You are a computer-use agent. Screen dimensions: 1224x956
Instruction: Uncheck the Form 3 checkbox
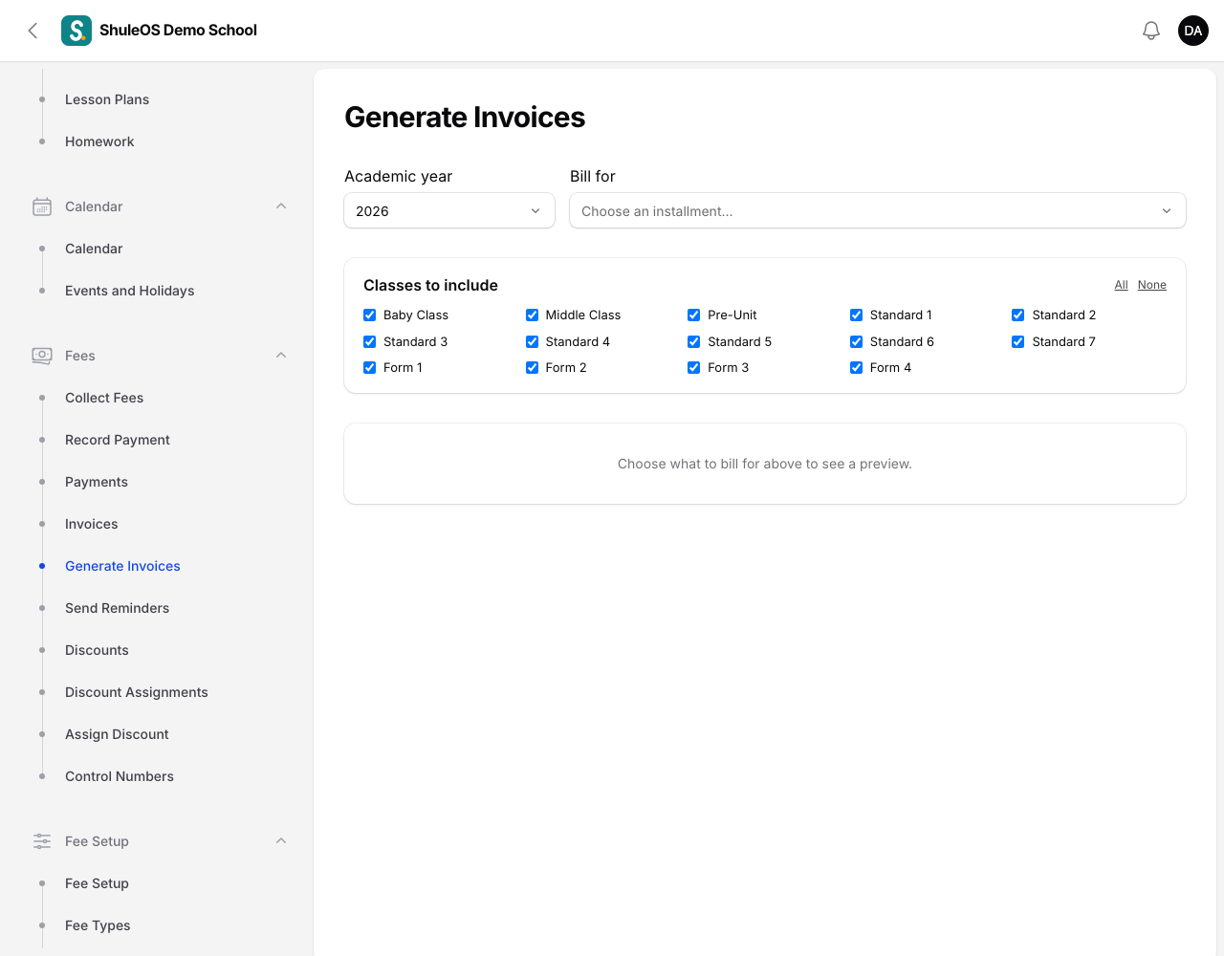point(694,368)
